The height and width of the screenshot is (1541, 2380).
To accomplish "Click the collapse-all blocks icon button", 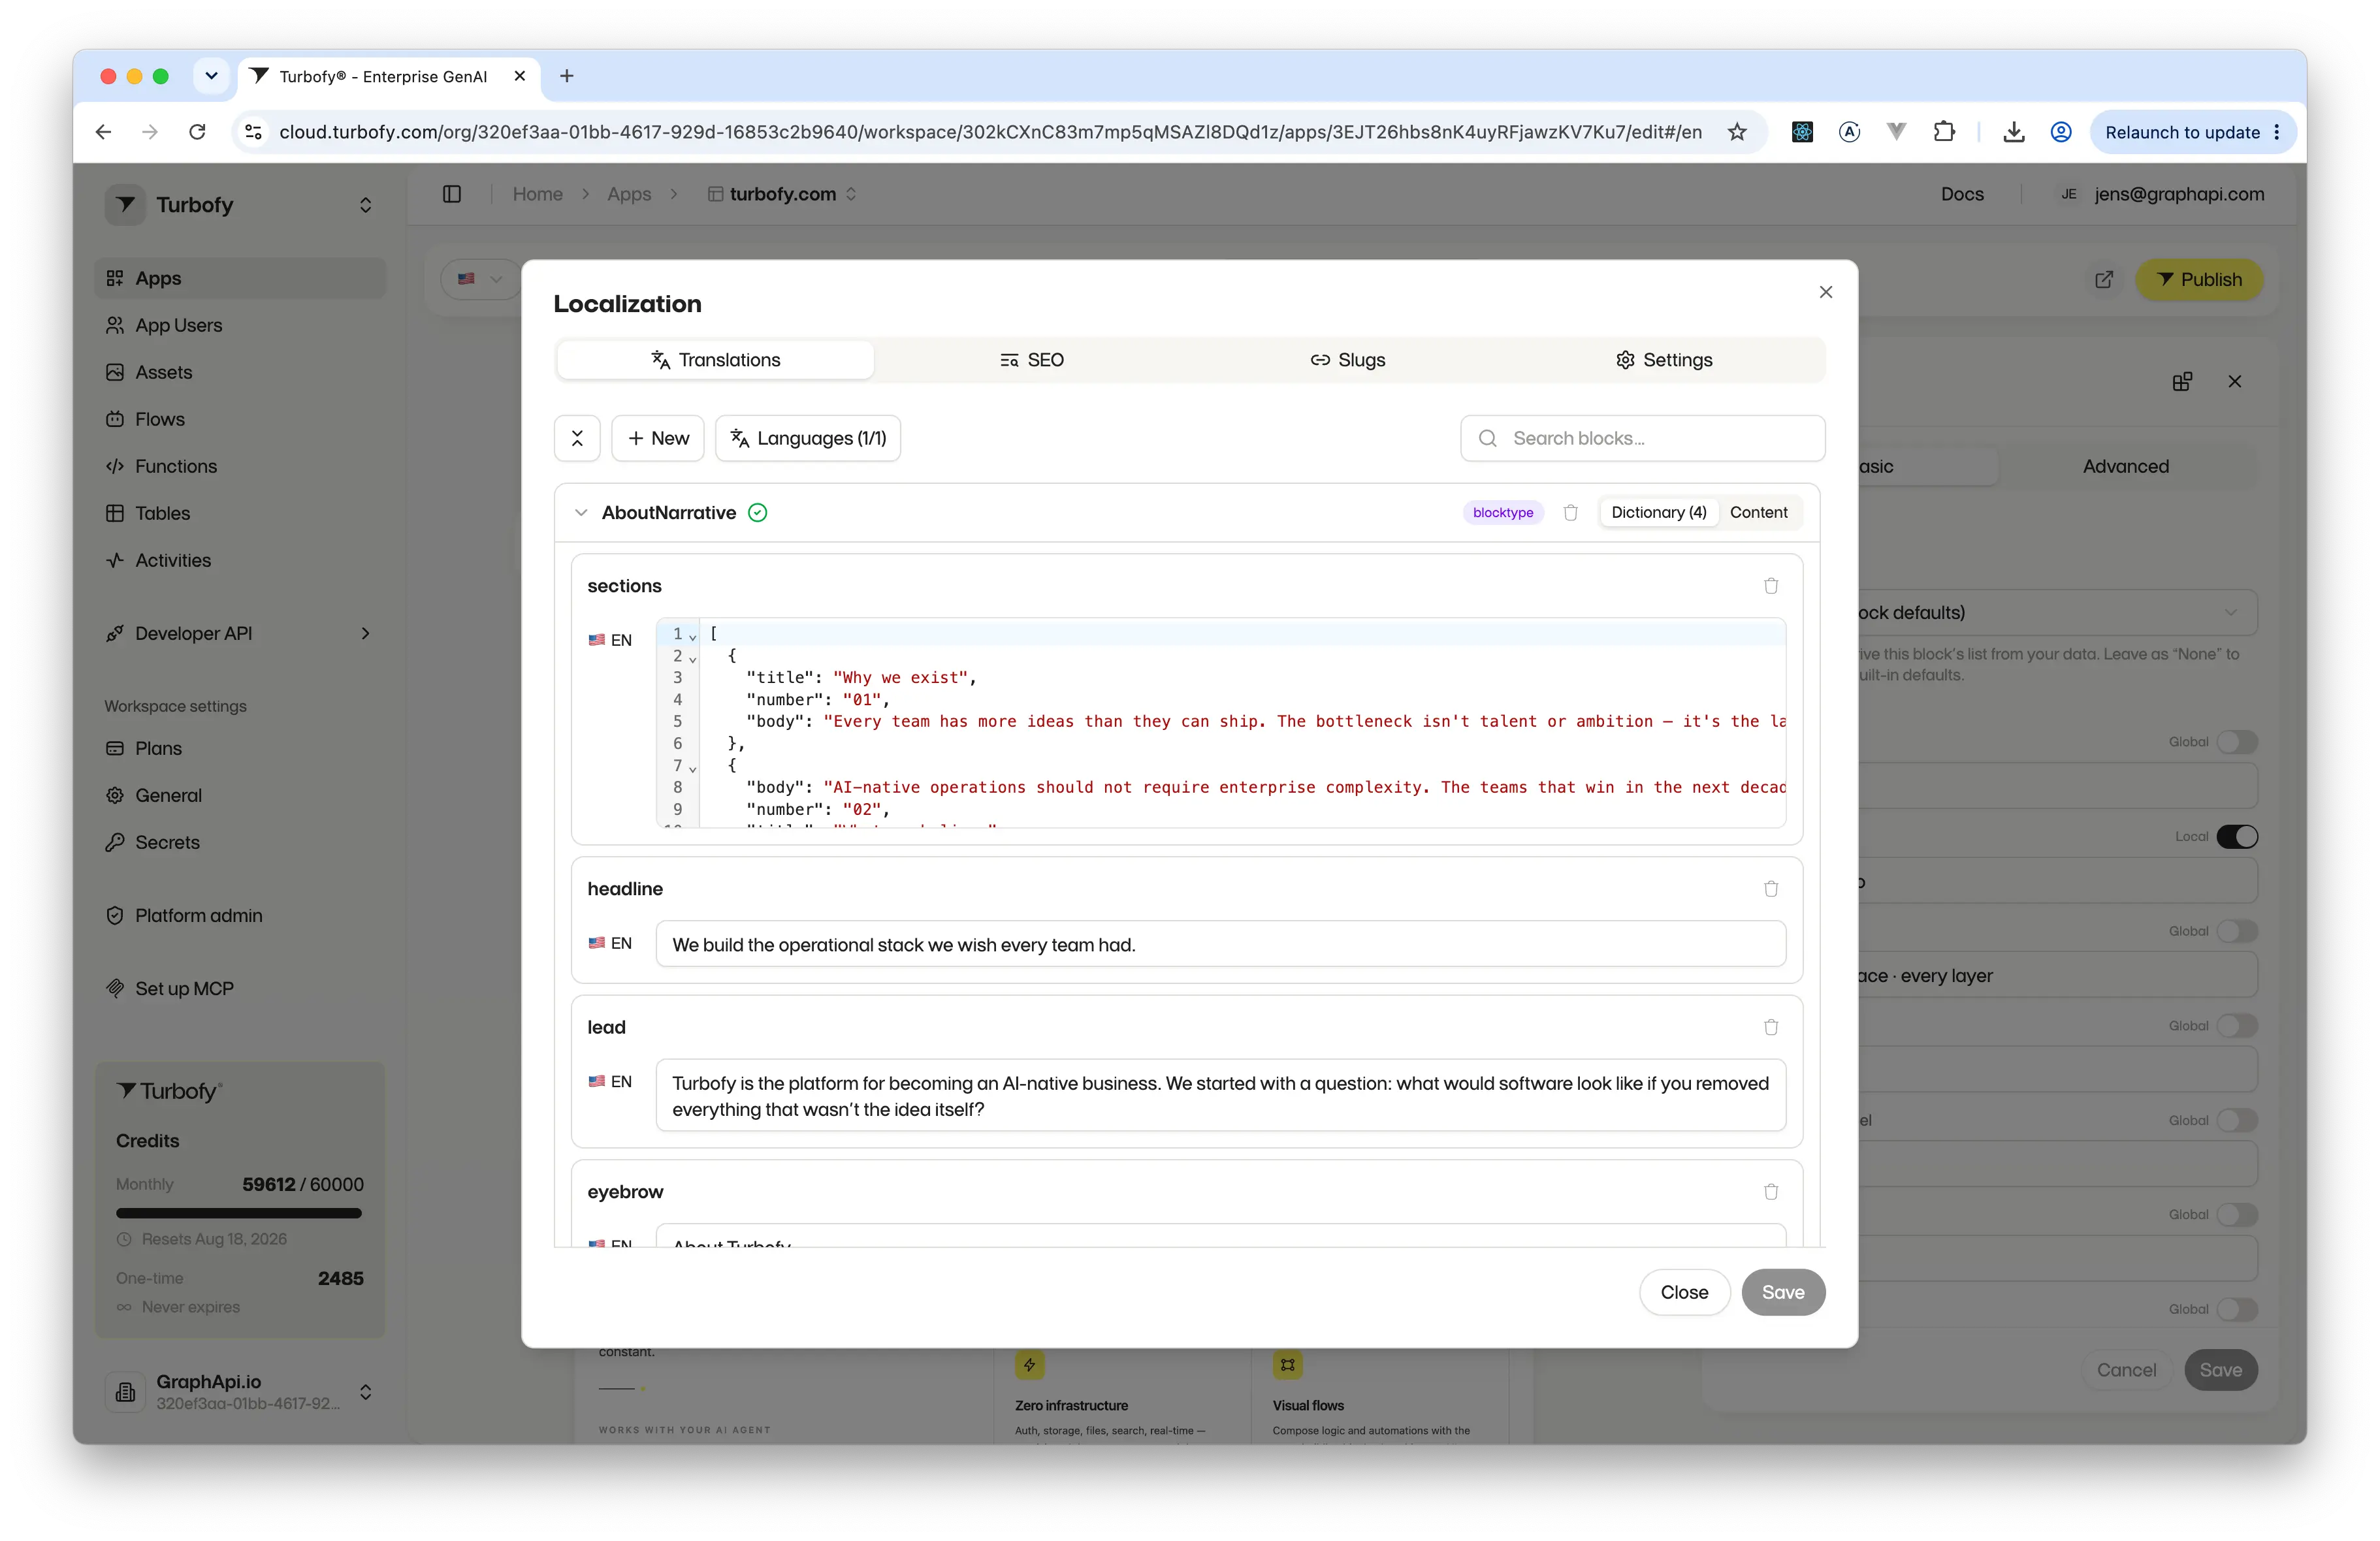I will pyautogui.click(x=577, y=438).
